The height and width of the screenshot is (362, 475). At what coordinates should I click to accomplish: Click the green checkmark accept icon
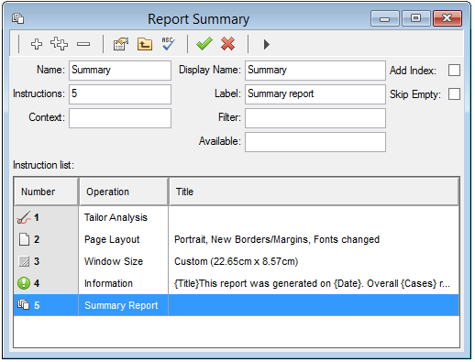[x=204, y=44]
